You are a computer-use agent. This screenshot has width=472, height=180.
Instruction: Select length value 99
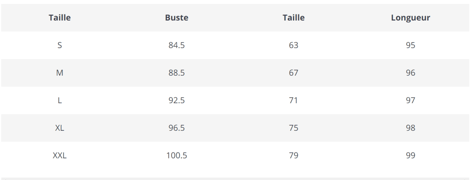click(410, 156)
